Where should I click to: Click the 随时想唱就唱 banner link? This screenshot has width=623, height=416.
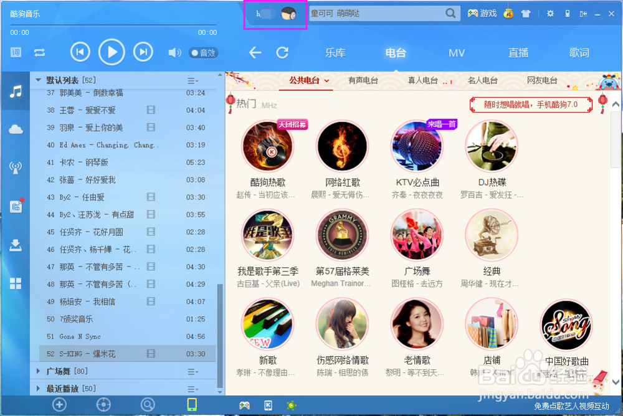click(530, 105)
